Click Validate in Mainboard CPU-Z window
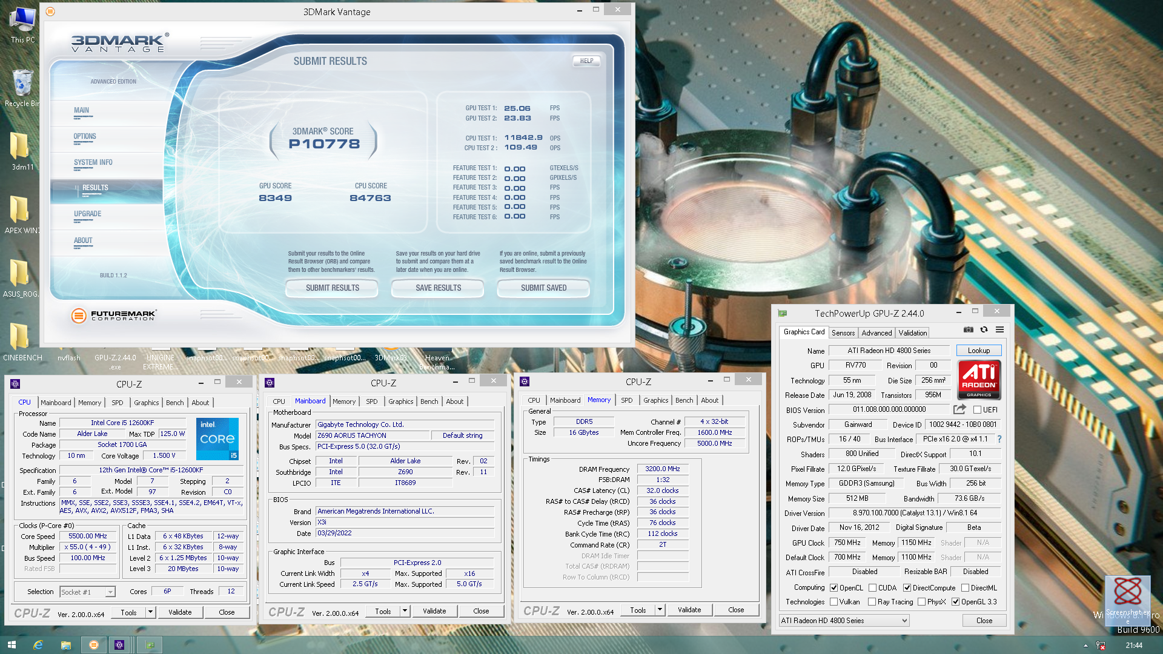This screenshot has width=1163, height=654. (x=434, y=611)
